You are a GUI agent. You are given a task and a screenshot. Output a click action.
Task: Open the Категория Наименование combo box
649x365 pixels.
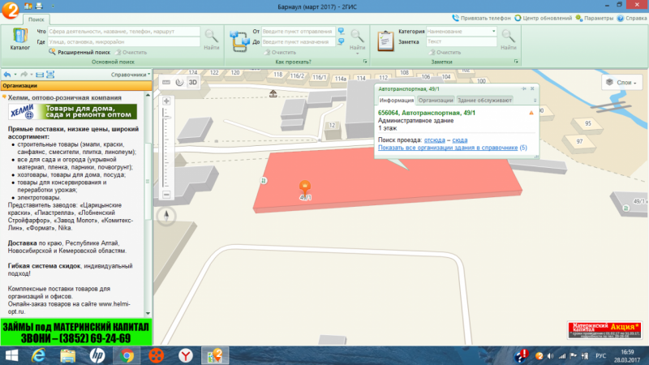point(460,31)
